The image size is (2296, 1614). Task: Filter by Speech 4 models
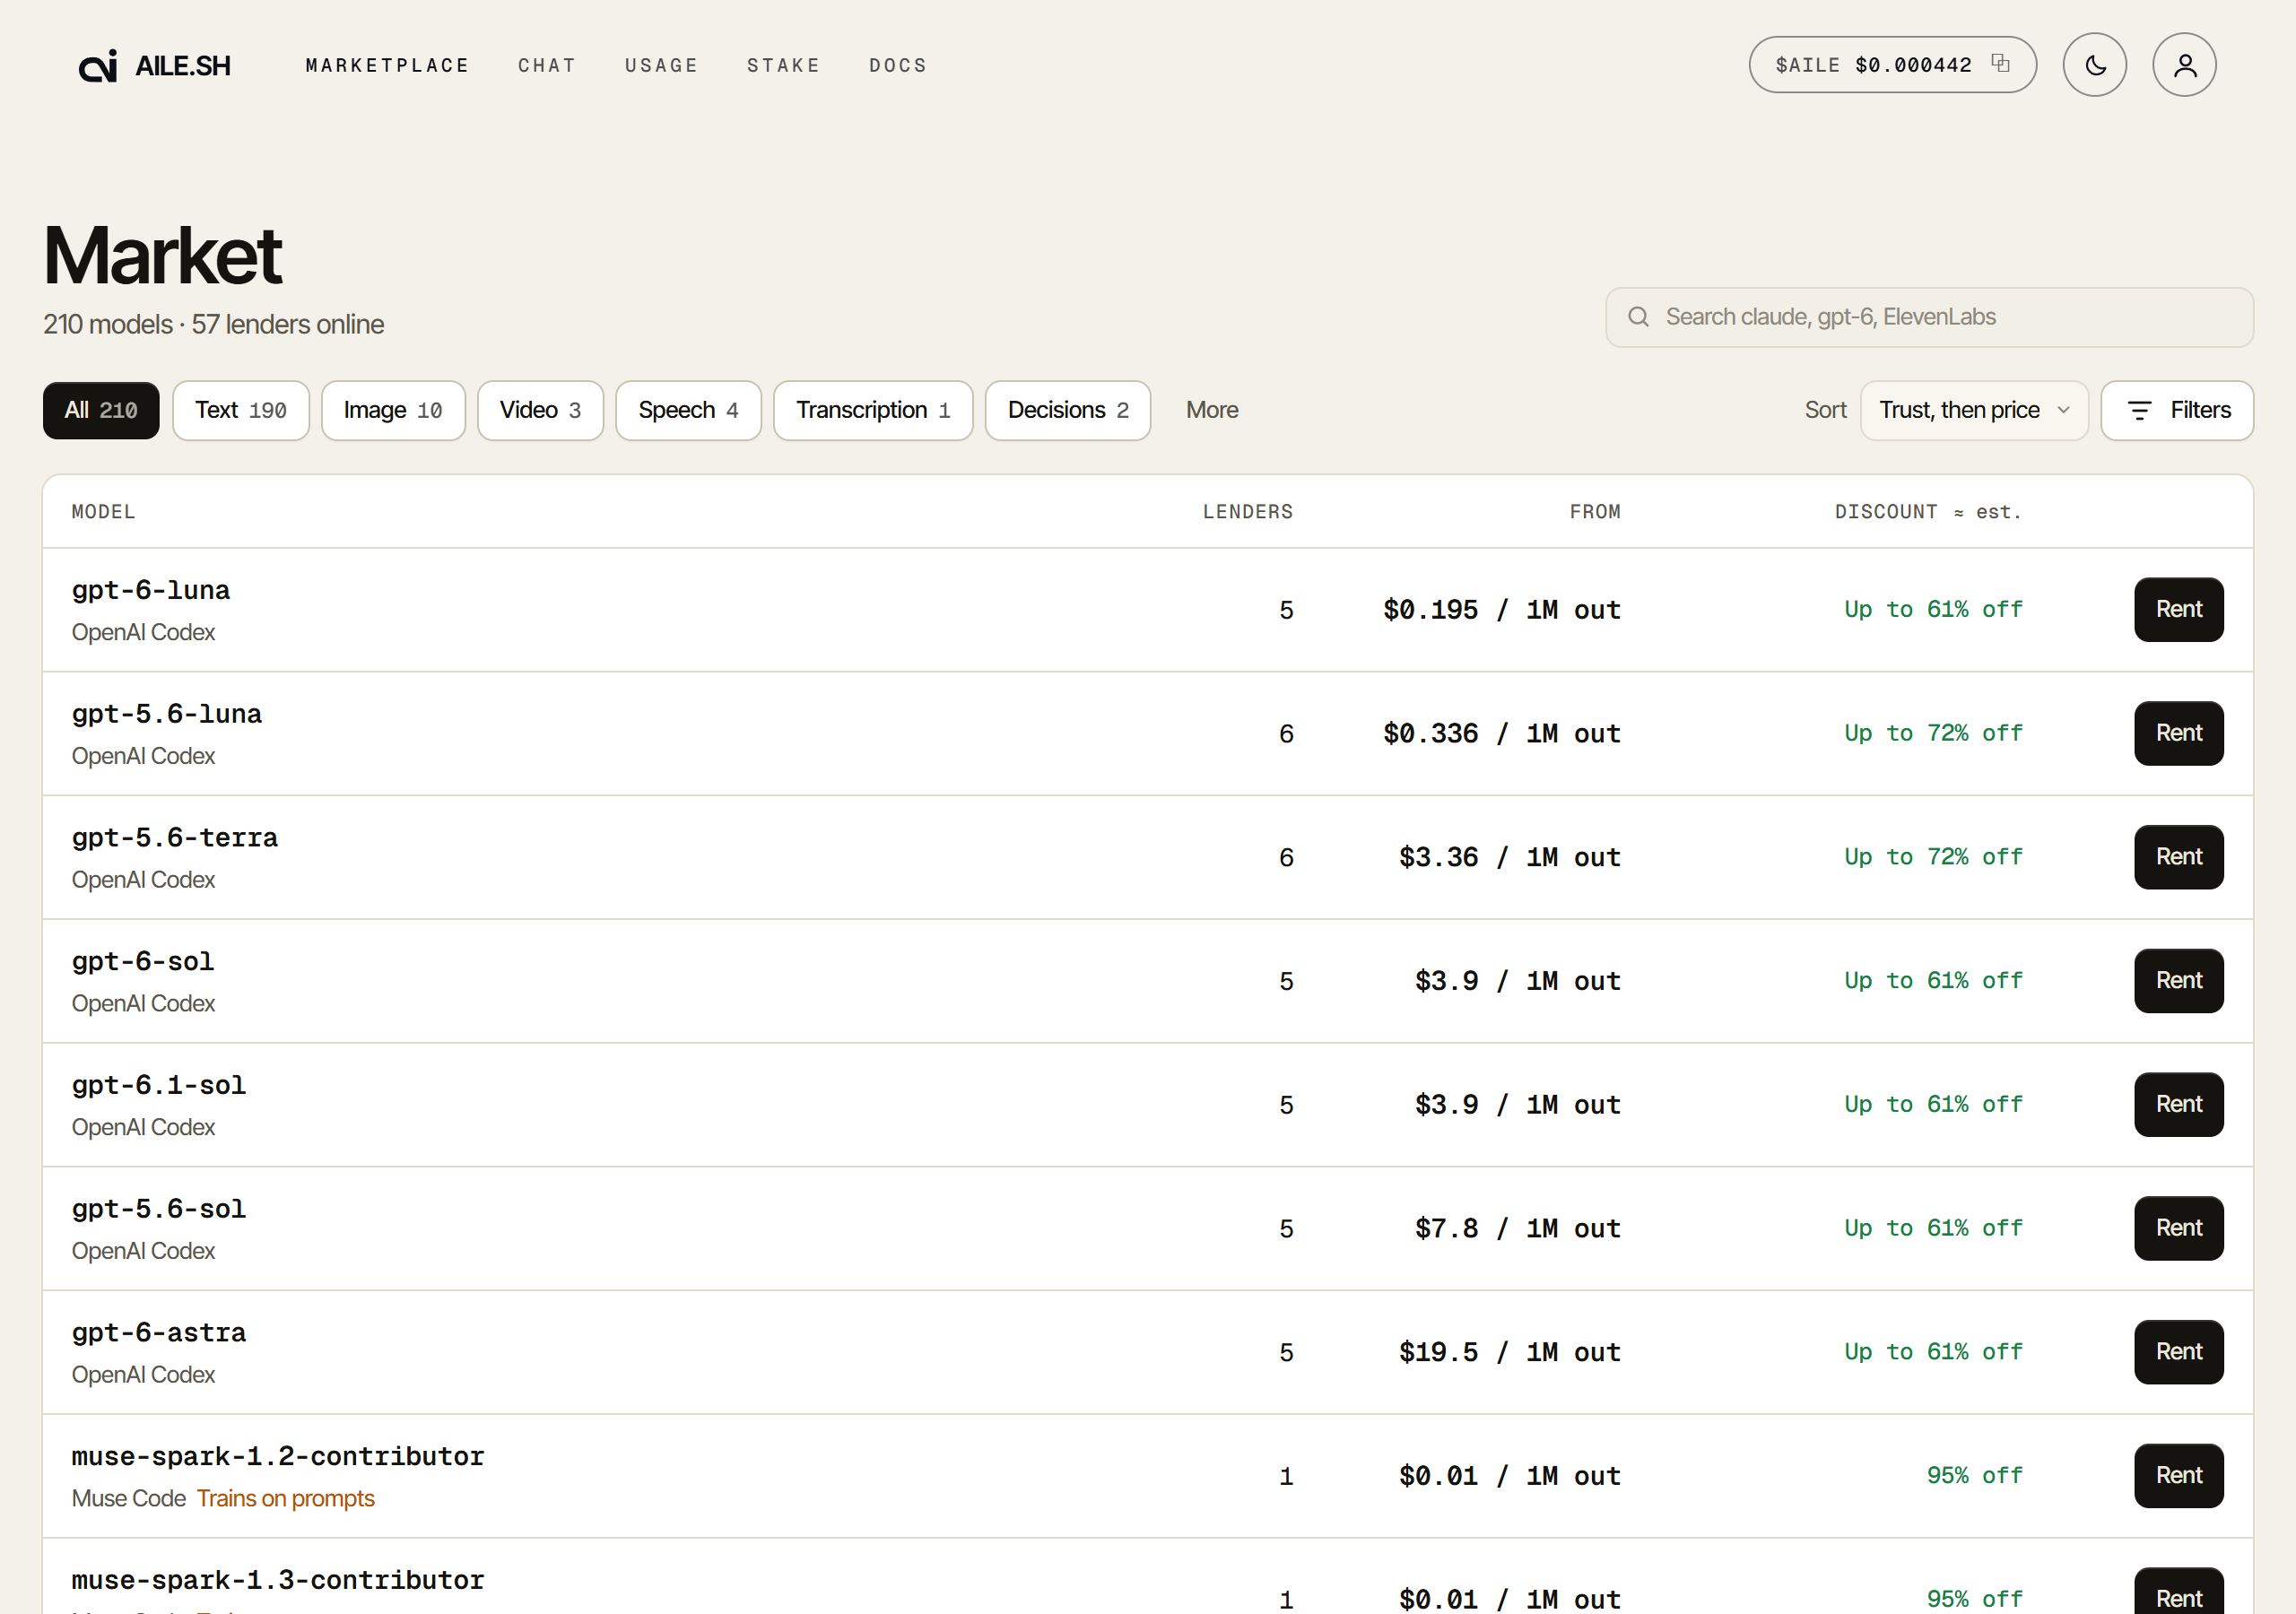tap(688, 410)
